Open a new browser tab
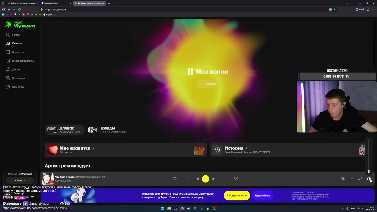The width and height of the screenshot is (377, 212). click(109, 3)
